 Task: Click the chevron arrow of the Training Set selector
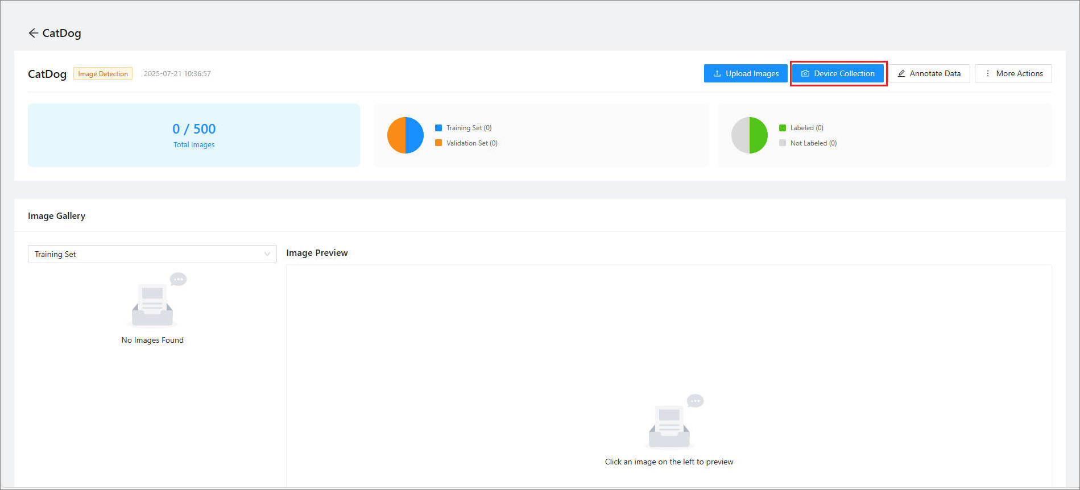point(267,254)
